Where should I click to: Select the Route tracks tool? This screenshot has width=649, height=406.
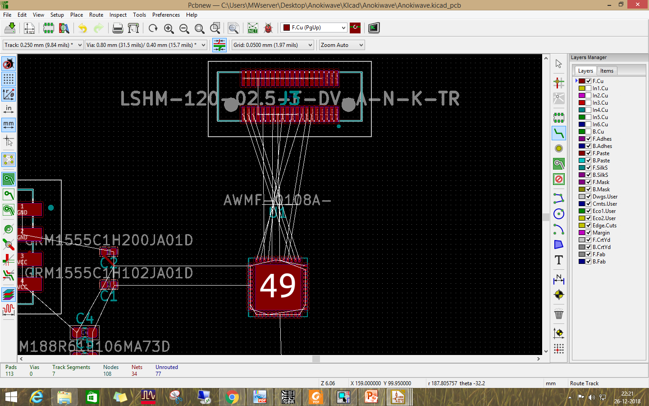pyautogui.click(x=559, y=133)
